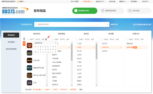Image resolution: width=153 pixels, height=94 pixels.
Task: Click the down arrow of game name list scrollbar
Action: (x=47, y=85)
